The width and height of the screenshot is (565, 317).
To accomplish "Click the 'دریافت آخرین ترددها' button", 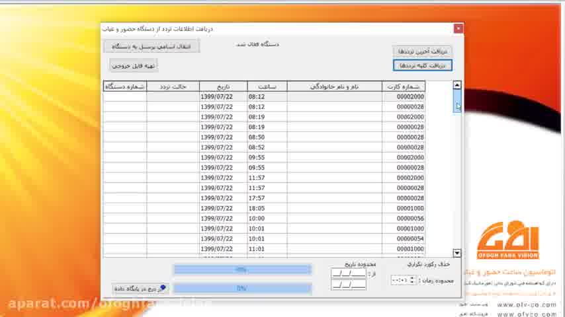I will 422,51.
